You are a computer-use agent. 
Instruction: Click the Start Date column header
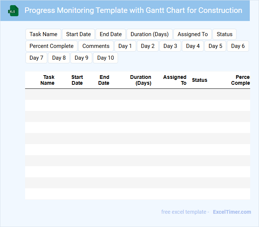click(77, 80)
